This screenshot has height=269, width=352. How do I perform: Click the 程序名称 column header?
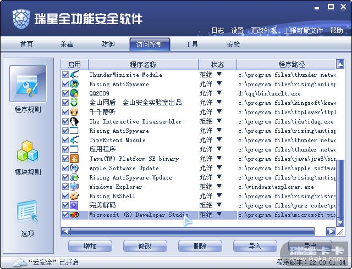tap(143, 65)
